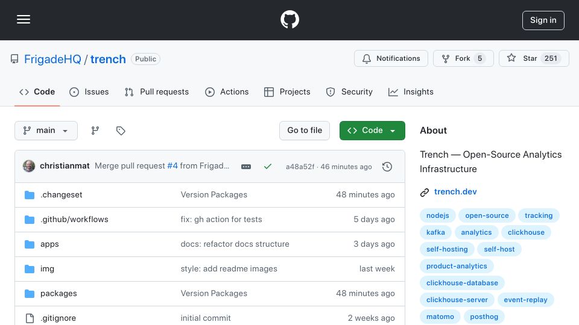Viewport: 579px width, 325px height.
Task: Open the trench repository link
Action: click(108, 59)
